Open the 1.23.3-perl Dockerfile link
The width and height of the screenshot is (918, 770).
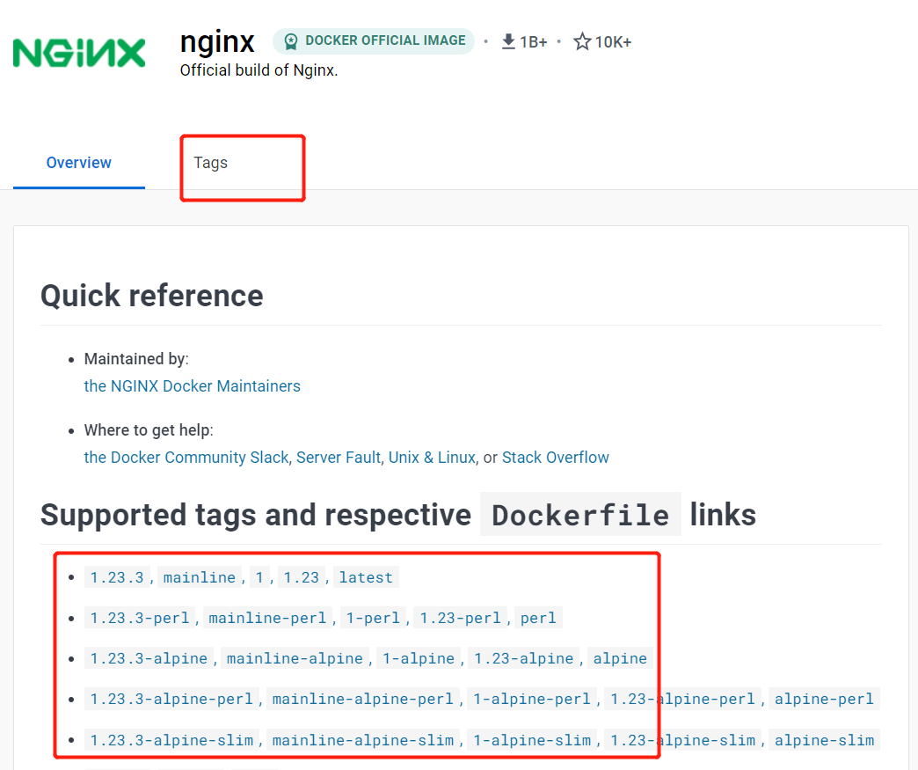pos(139,619)
